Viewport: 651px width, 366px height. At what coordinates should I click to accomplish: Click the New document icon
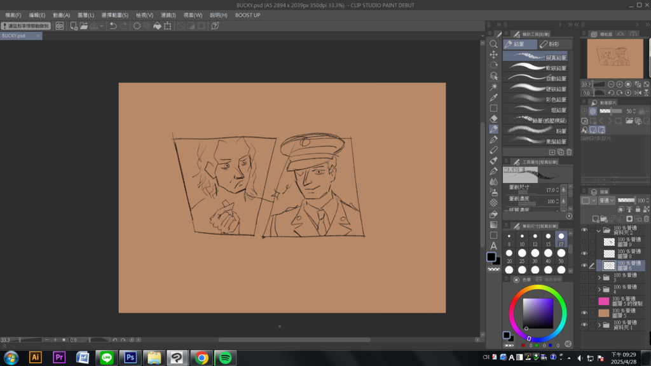74,25
